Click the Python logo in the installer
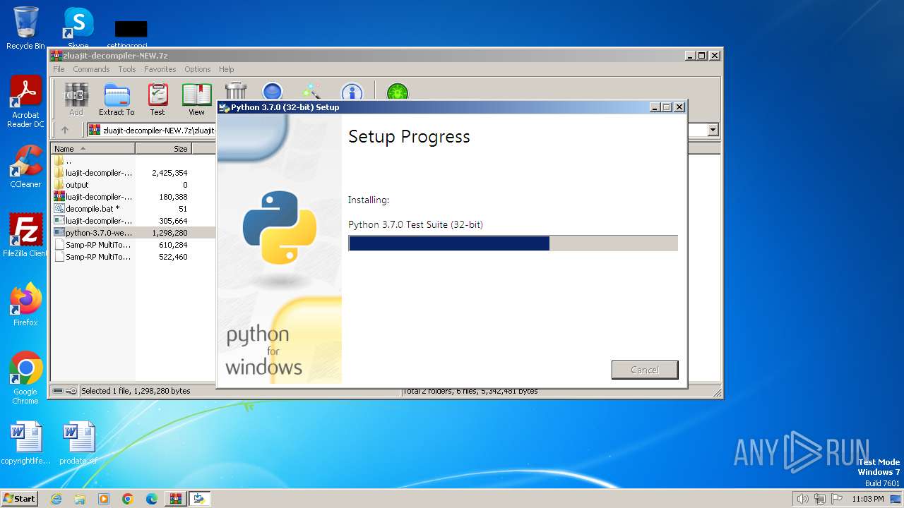Screen dimensions: 904x508 (280, 227)
